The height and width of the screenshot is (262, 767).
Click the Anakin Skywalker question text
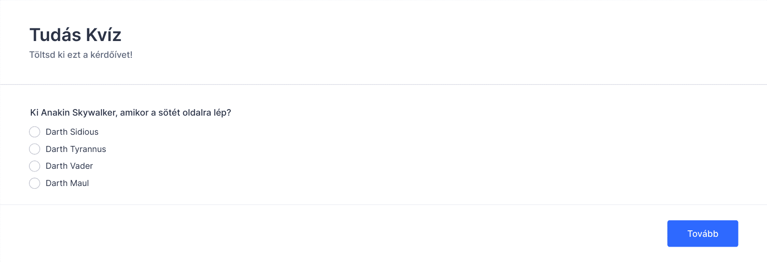tap(131, 112)
